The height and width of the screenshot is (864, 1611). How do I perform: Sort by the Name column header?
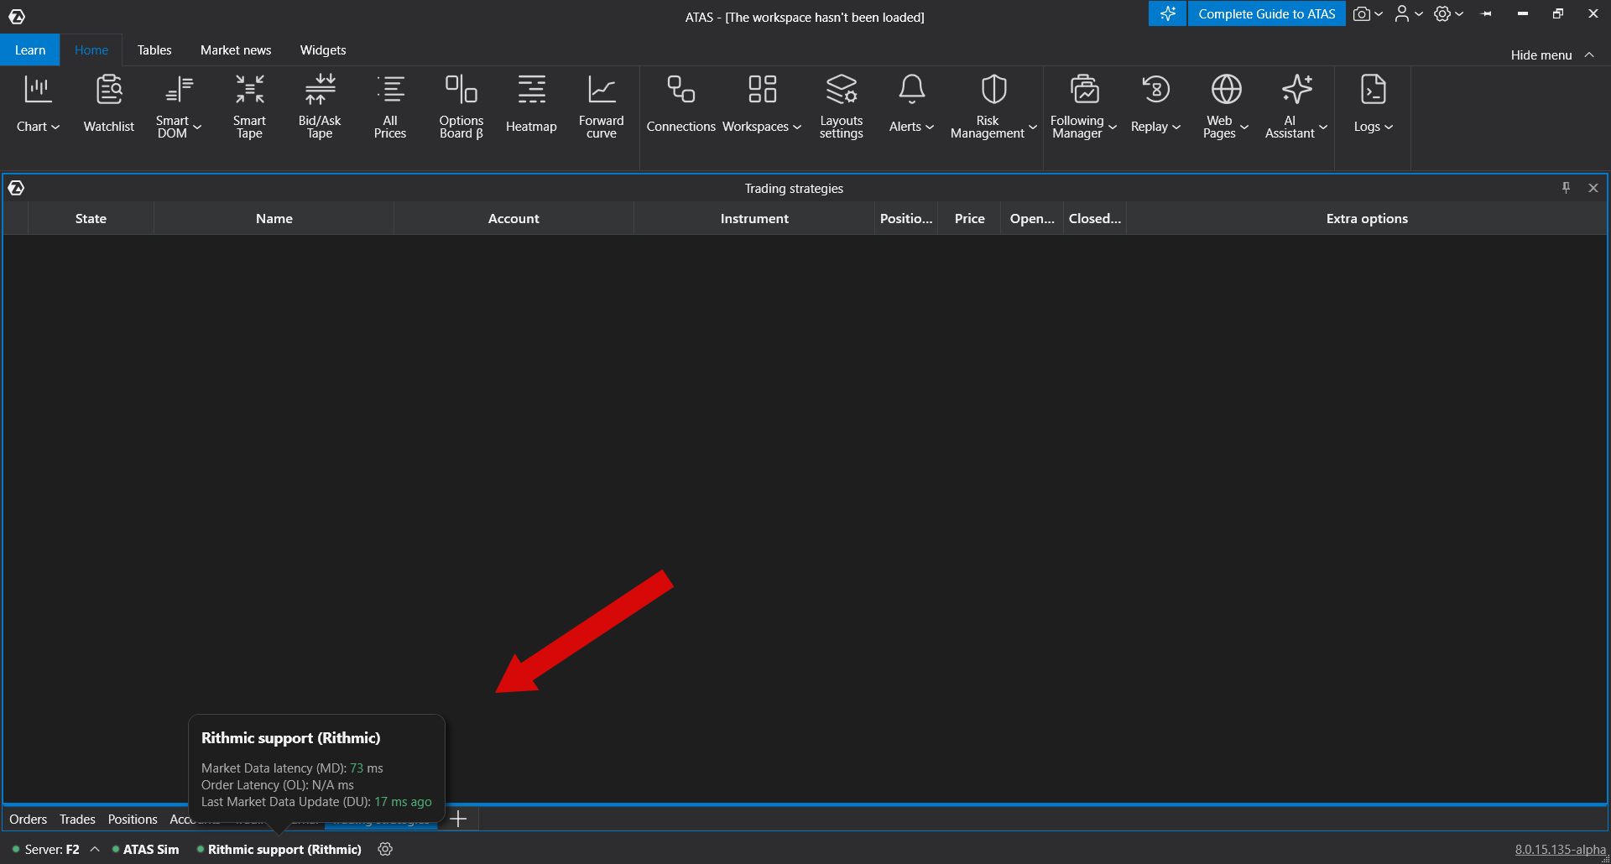(274, 218)
